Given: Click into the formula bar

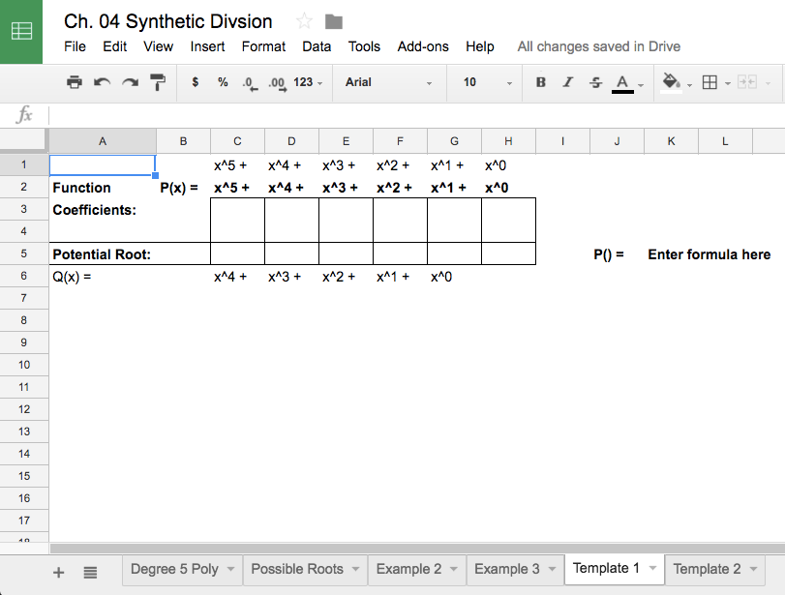Looking at the screenshot, I should [x=415, y=115].
